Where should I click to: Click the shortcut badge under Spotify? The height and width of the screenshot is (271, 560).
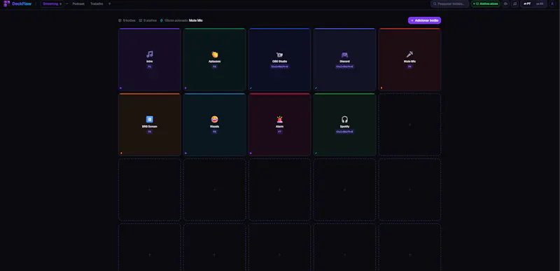click(344, 132)
